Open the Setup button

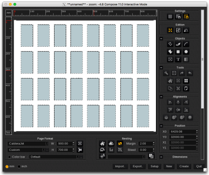point(154,166)
